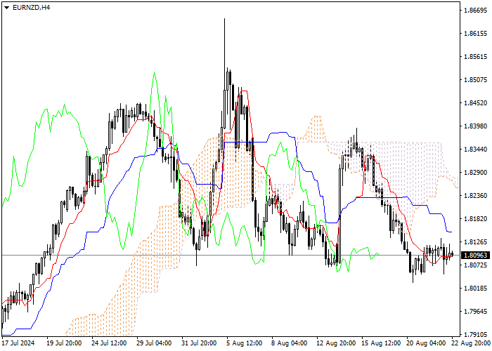Click the 8 Aug 04:00 time label
This screenshot has height=351, width=492.
290,343
